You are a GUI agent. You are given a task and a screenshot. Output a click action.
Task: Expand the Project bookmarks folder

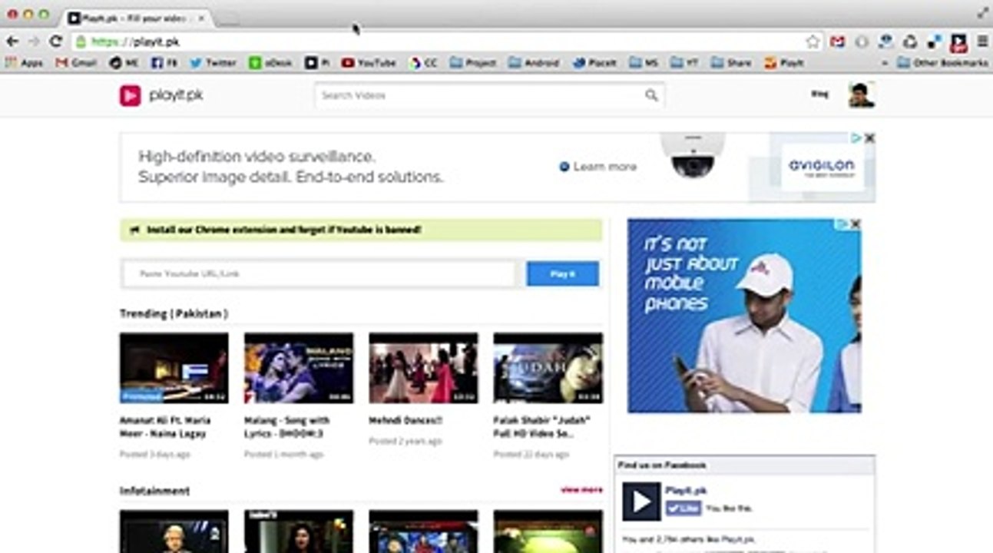point(473,63)
